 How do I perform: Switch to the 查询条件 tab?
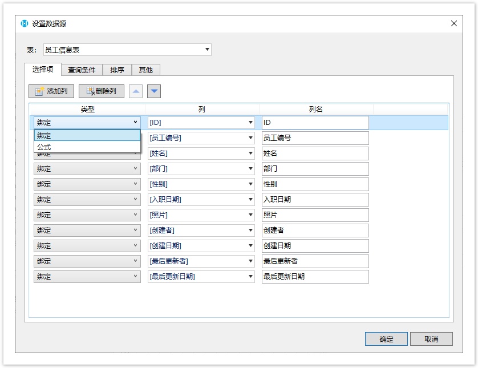point(82,70)
